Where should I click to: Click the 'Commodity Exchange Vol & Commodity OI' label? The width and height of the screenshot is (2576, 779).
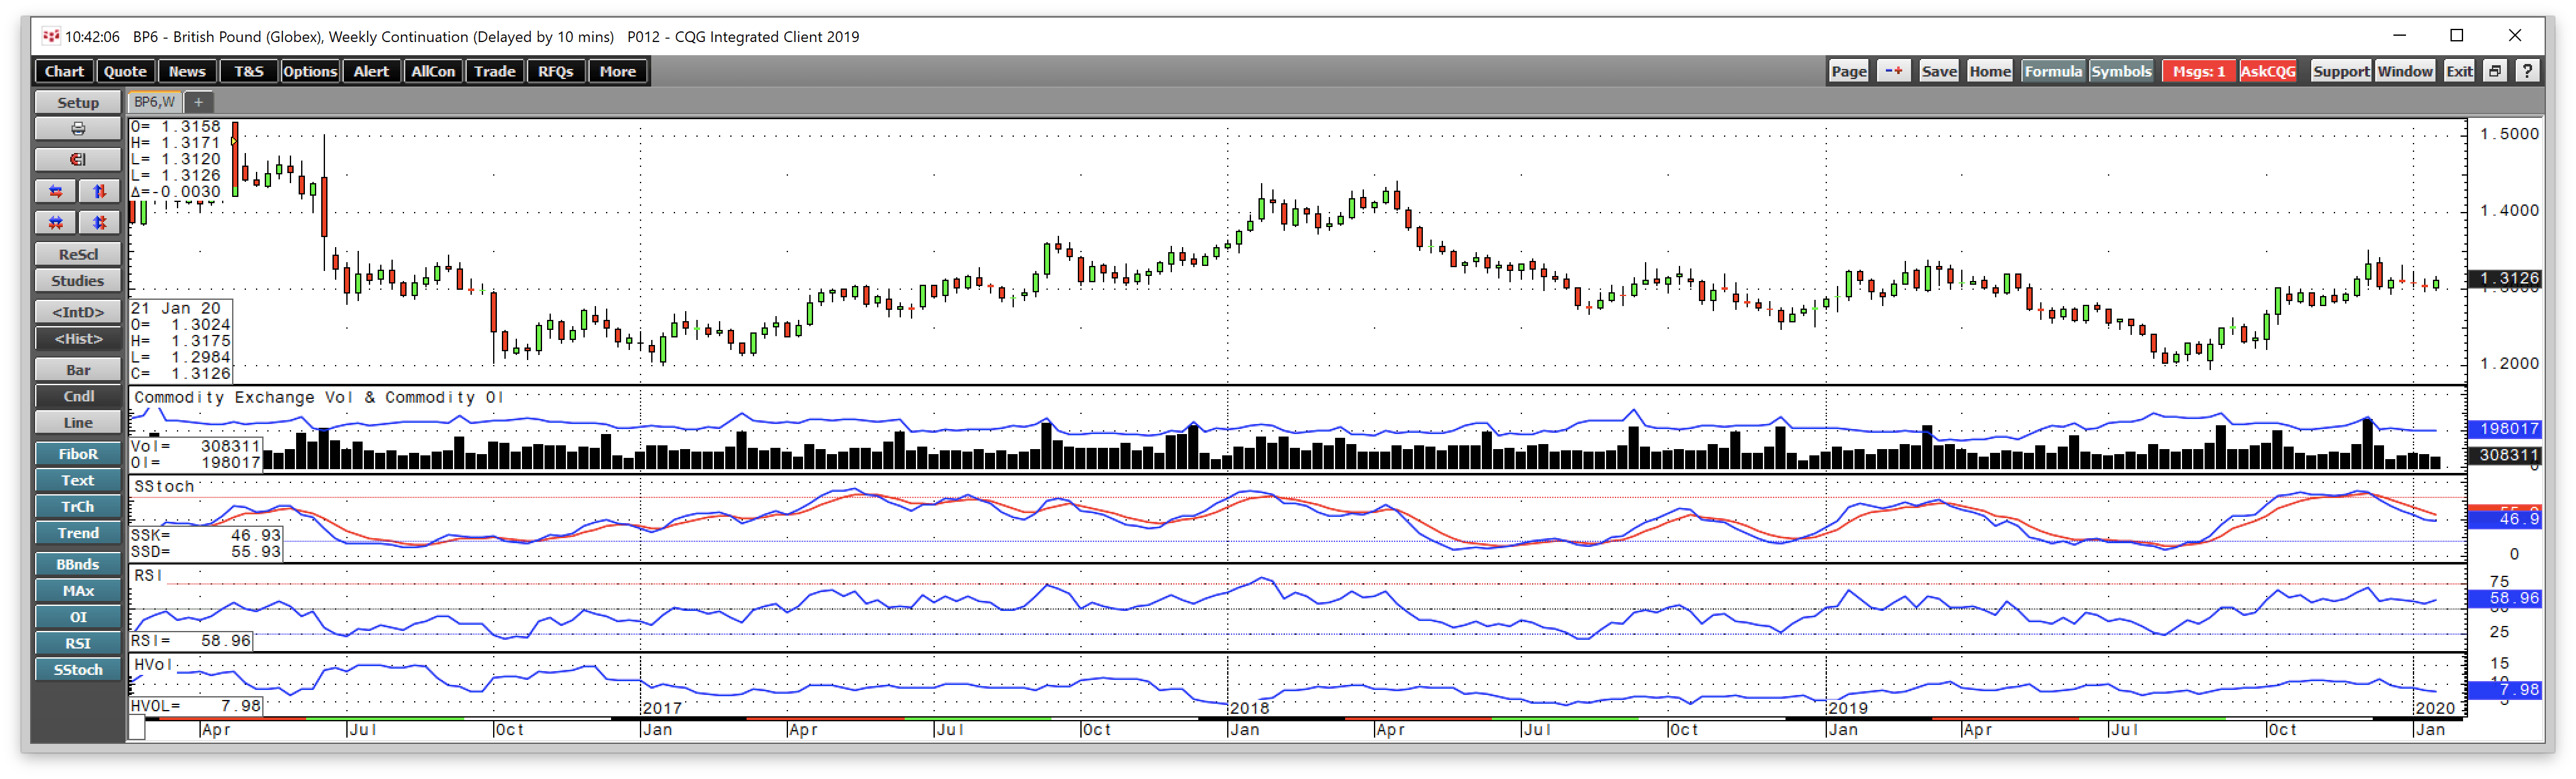(x=318, y=397)
